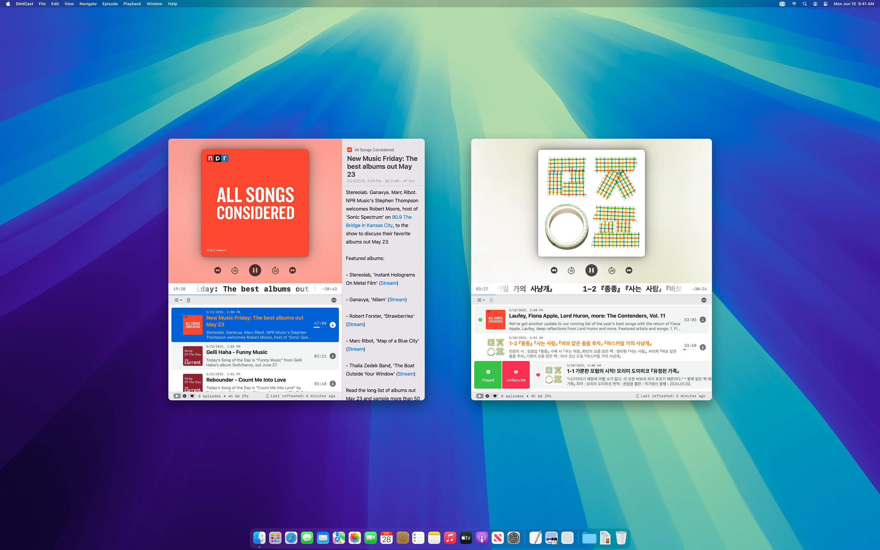Open the Edit menu
This screenshot has height=550, width=880.
click(55, 4)
